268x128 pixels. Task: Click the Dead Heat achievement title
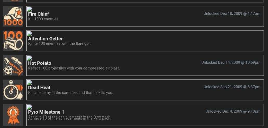point(39,87)
